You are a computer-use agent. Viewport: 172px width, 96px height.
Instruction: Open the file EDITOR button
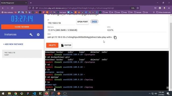point(66,45)
